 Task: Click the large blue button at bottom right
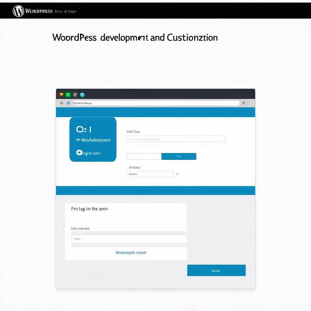pos(216,270)
